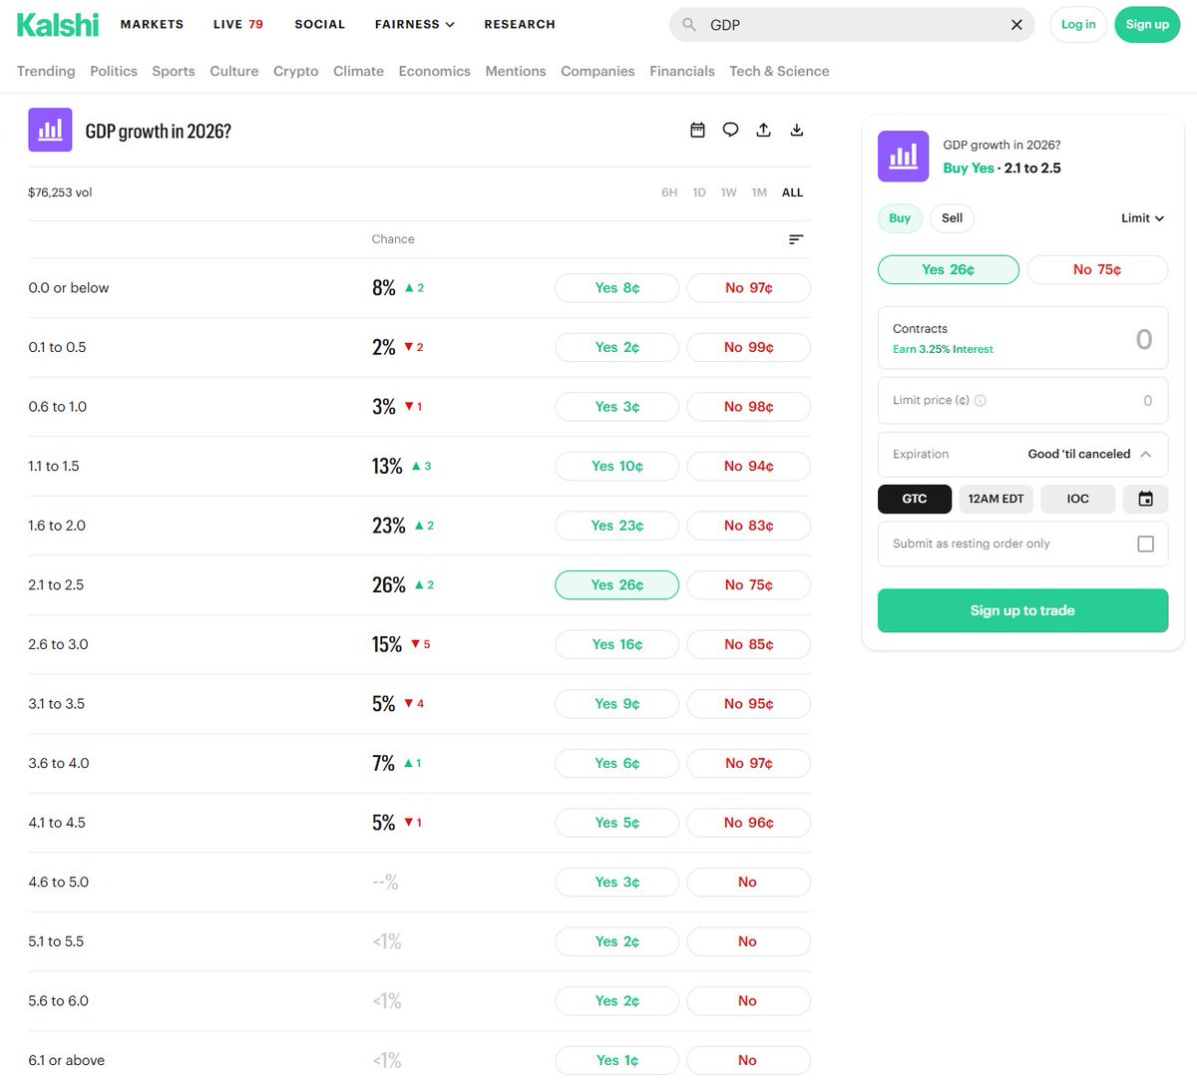This screenshot has height=1087, width=1197.
Task: Click Yes 23¢ for 1.6 to 2.0
Action: click(x=616, y=526)
